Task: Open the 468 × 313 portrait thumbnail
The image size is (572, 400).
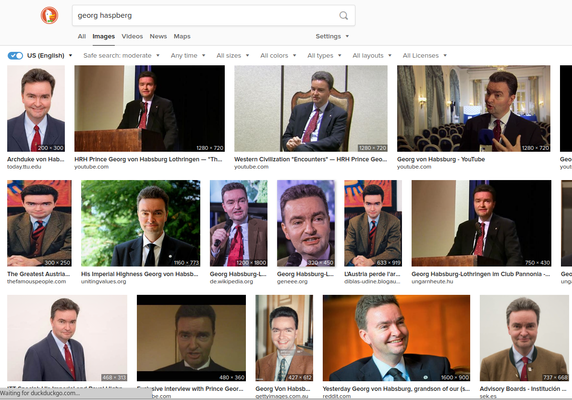Action: (x=67, y=338)
